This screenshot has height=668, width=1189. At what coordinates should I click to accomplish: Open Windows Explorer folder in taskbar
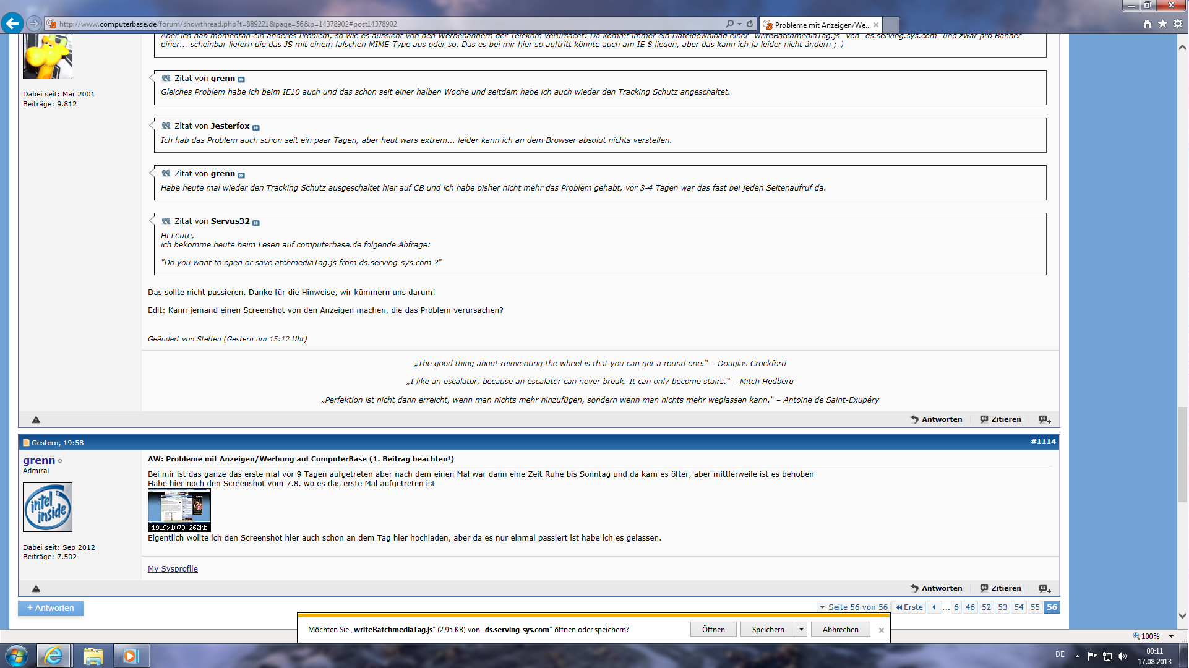pyautogui.click(x=93, y=656)
